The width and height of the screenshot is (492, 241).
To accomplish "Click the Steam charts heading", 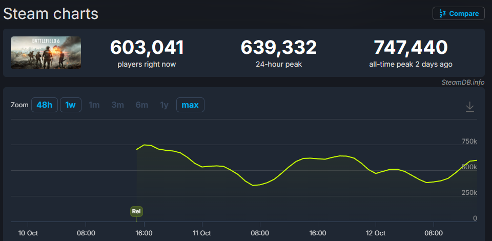I will tap(51, 14).
